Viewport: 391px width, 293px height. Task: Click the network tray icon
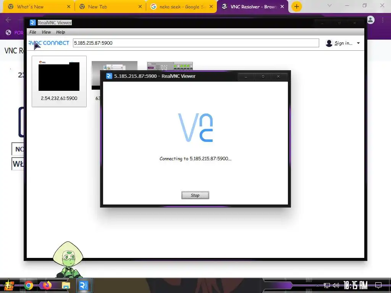coord(327,285)
